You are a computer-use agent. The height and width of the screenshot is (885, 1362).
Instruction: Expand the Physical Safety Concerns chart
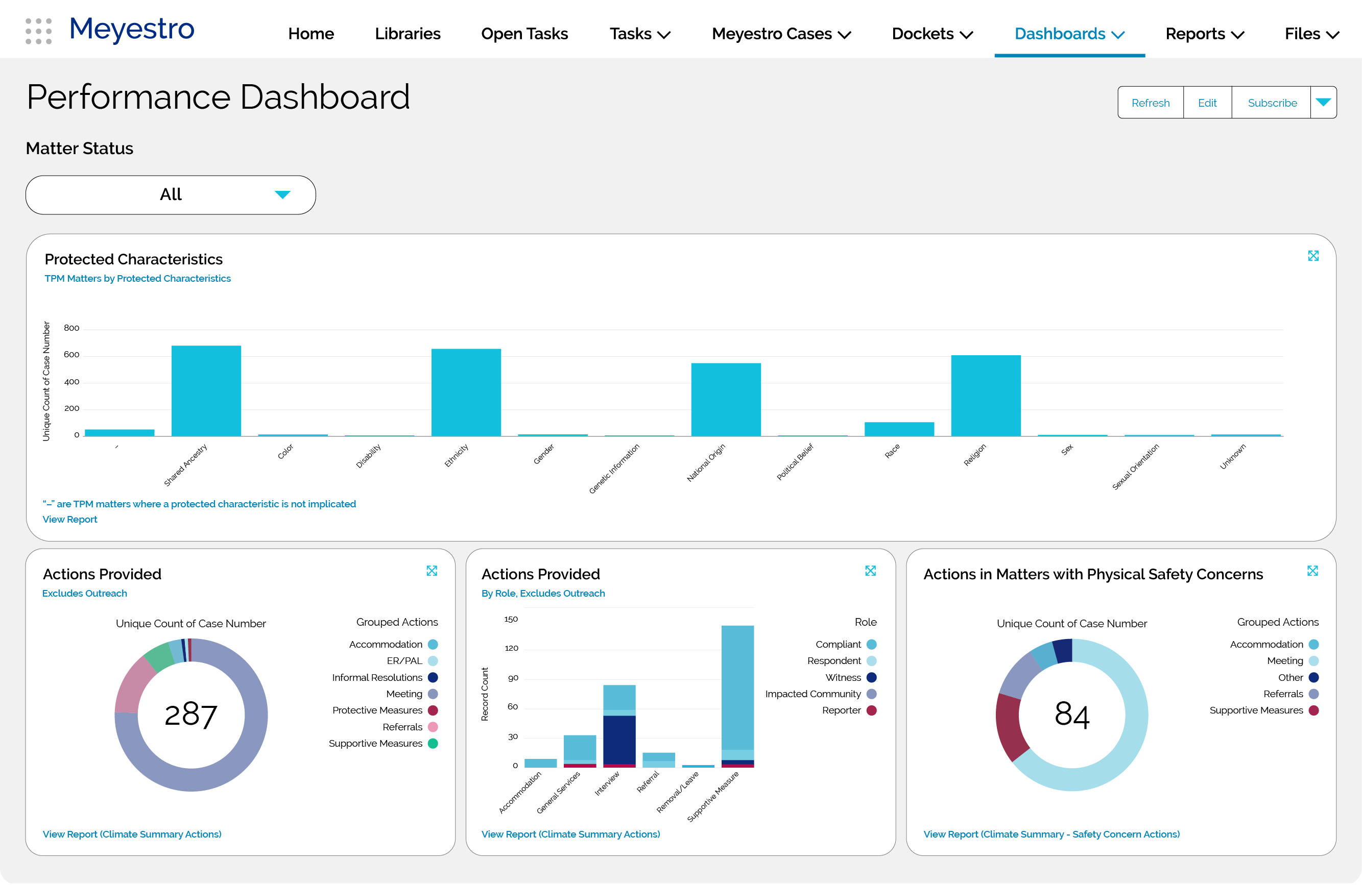pos(1312,571)
